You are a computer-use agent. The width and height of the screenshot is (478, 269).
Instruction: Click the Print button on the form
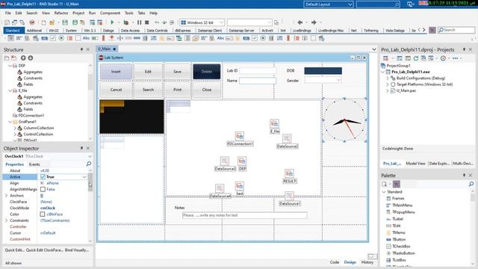tap(178, 90)
